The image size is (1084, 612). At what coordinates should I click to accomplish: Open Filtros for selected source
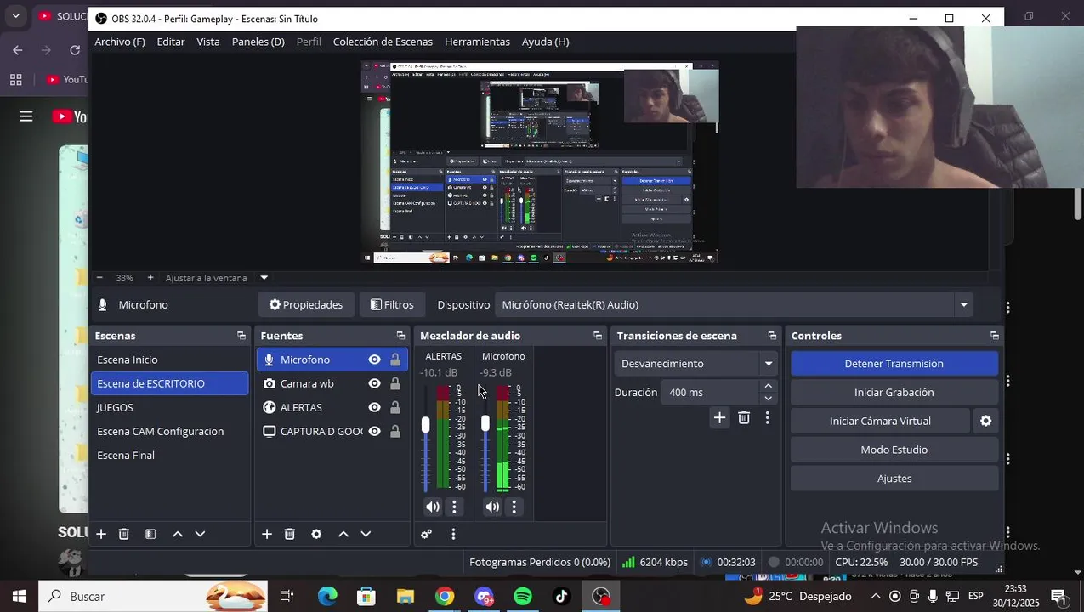(392, 304)
